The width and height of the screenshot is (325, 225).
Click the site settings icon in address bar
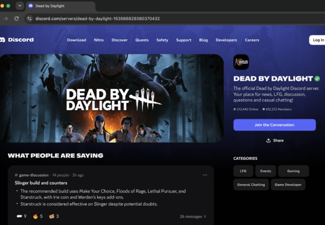pyautogui.click(x=29, y=18)
